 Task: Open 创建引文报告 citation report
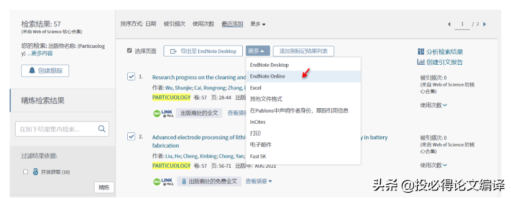coord(441,62)
